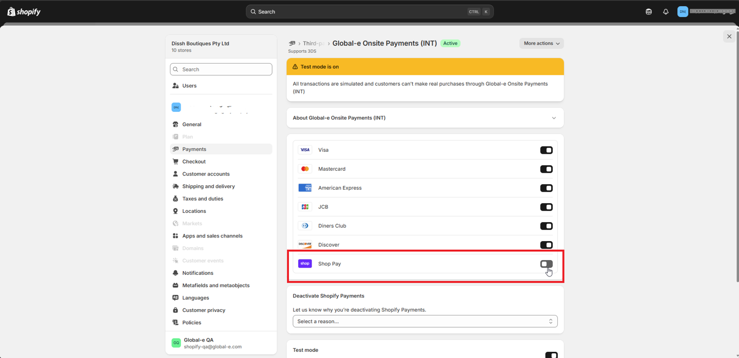Click the settings sidebar search field
739x358 pixels.
coord(221,69)
